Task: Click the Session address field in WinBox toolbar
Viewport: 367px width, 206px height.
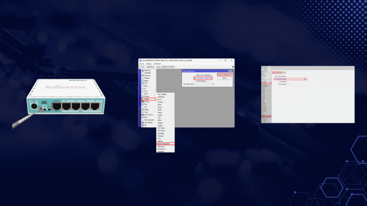Action: 168,67
